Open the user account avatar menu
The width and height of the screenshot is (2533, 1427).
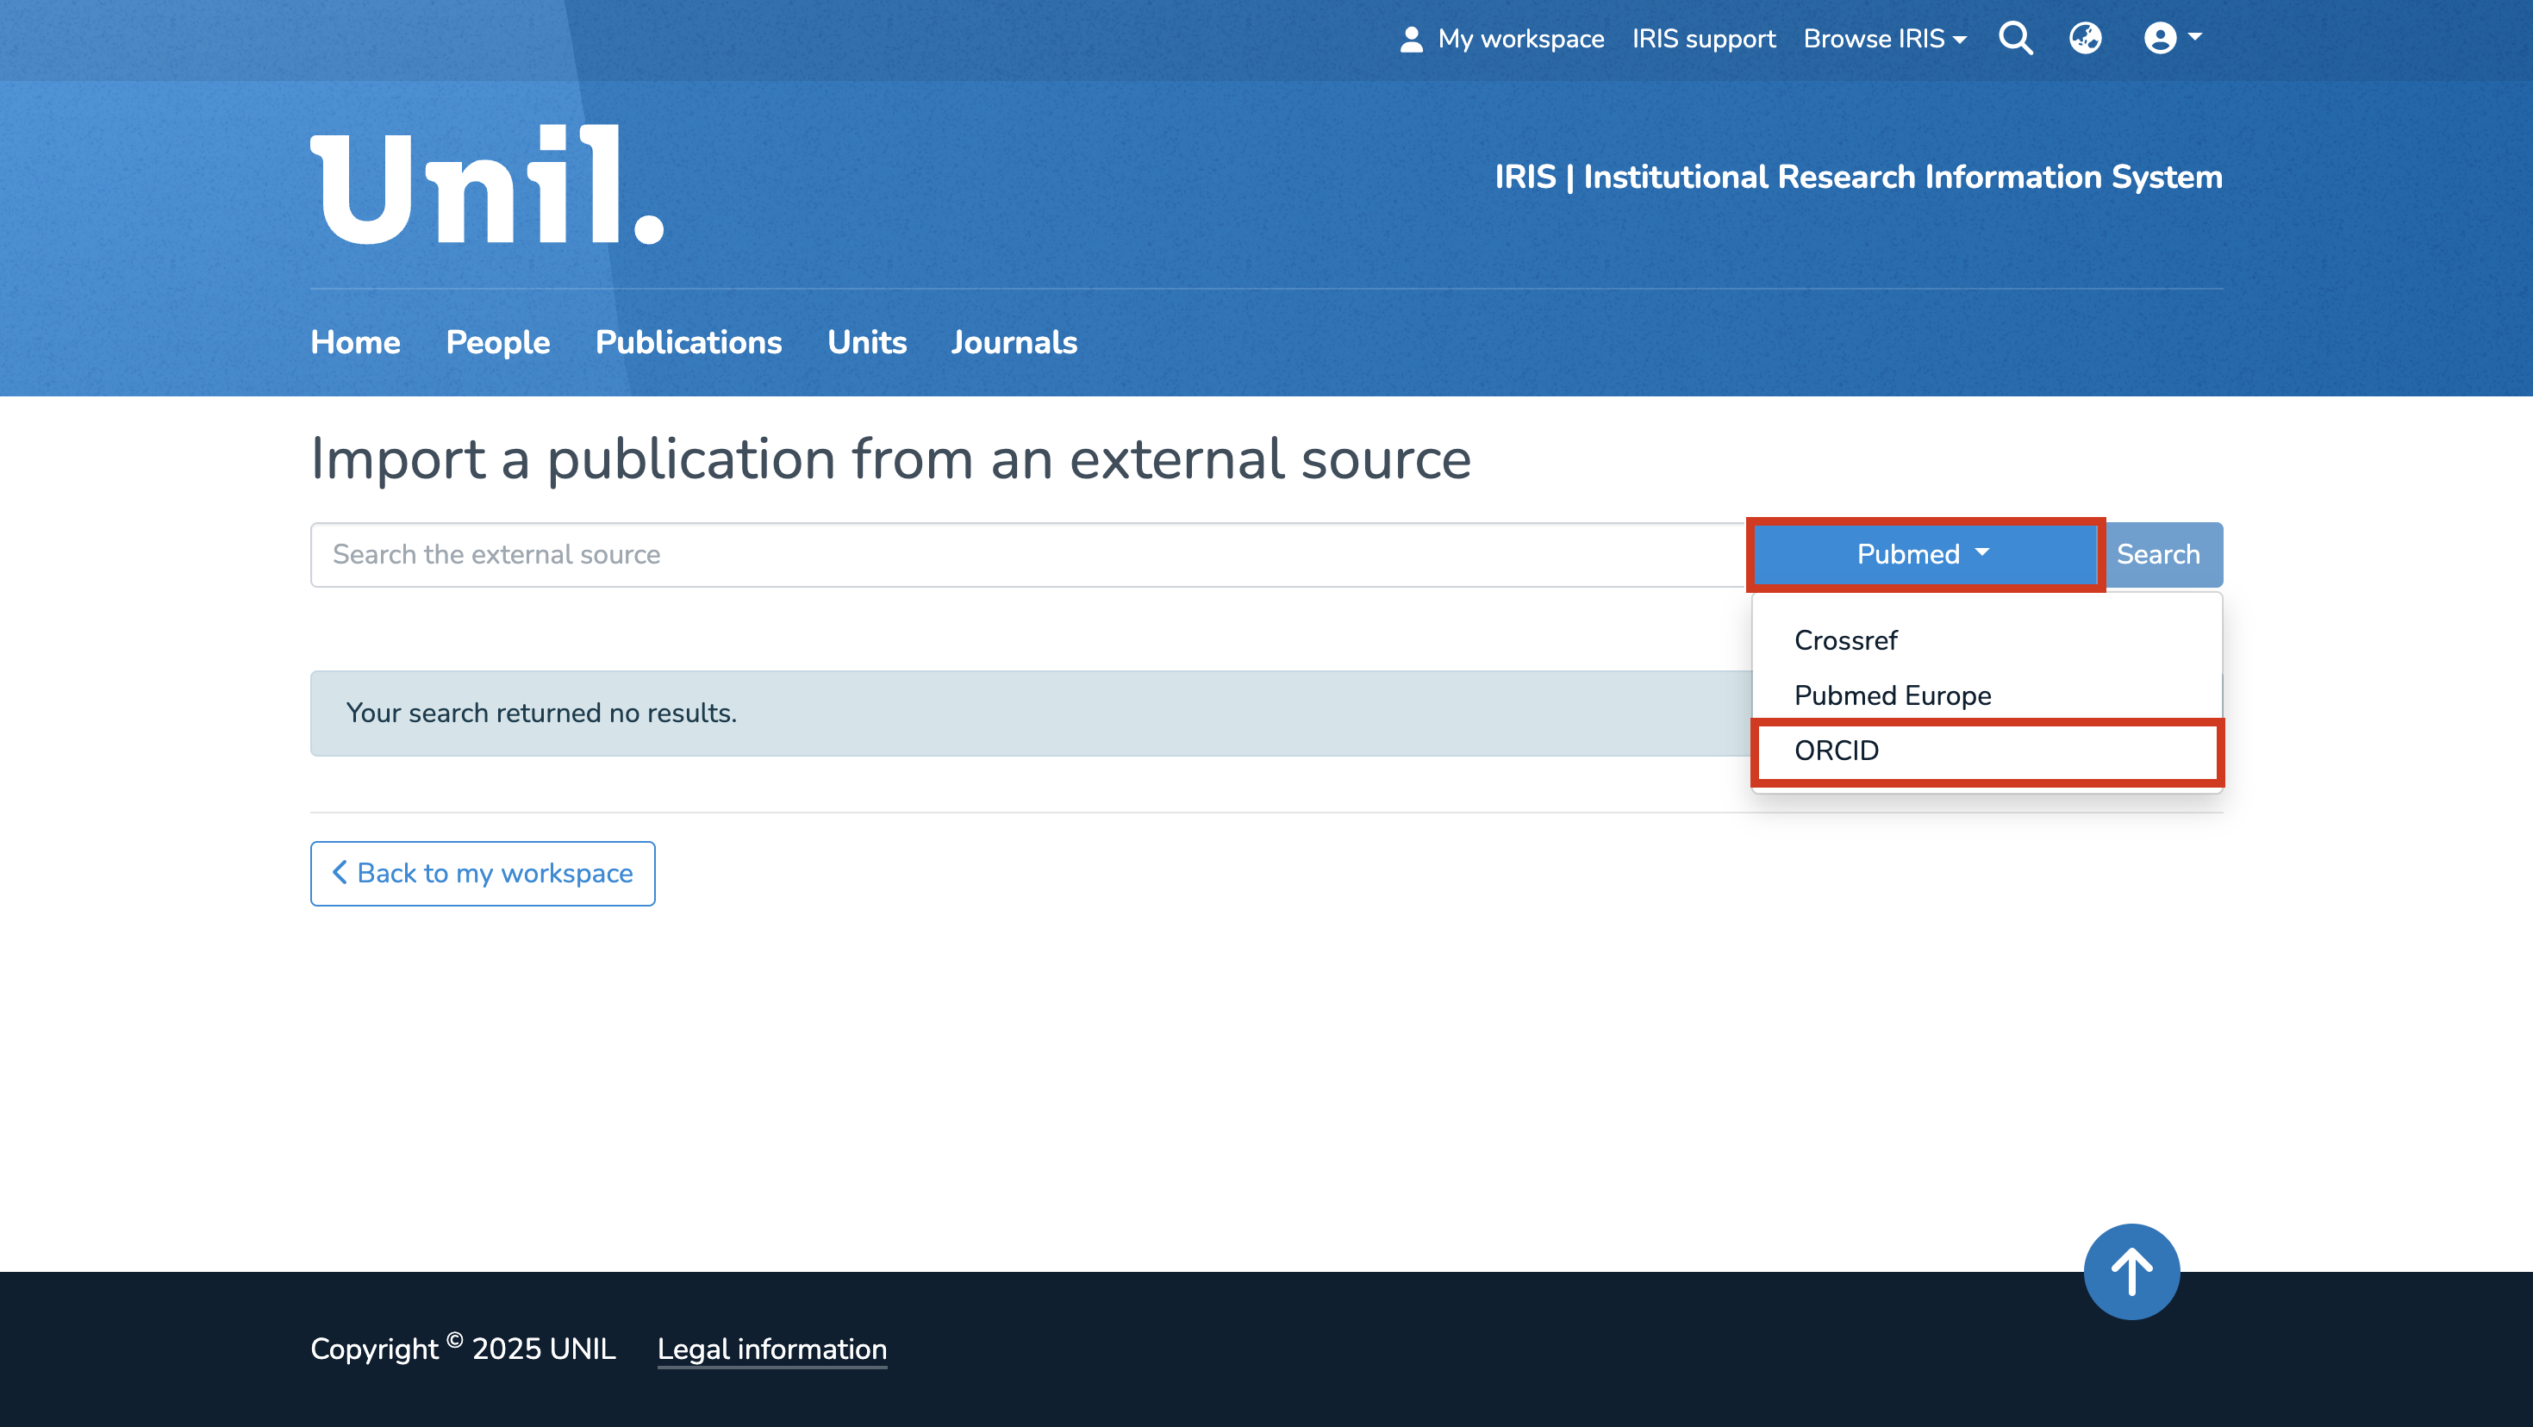coord(2171,39)
